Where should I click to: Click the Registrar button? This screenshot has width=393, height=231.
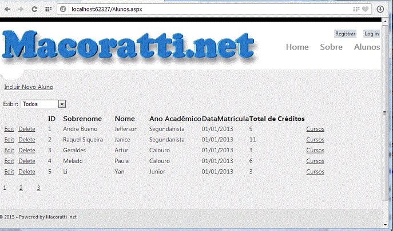click(x=345, y=34)
